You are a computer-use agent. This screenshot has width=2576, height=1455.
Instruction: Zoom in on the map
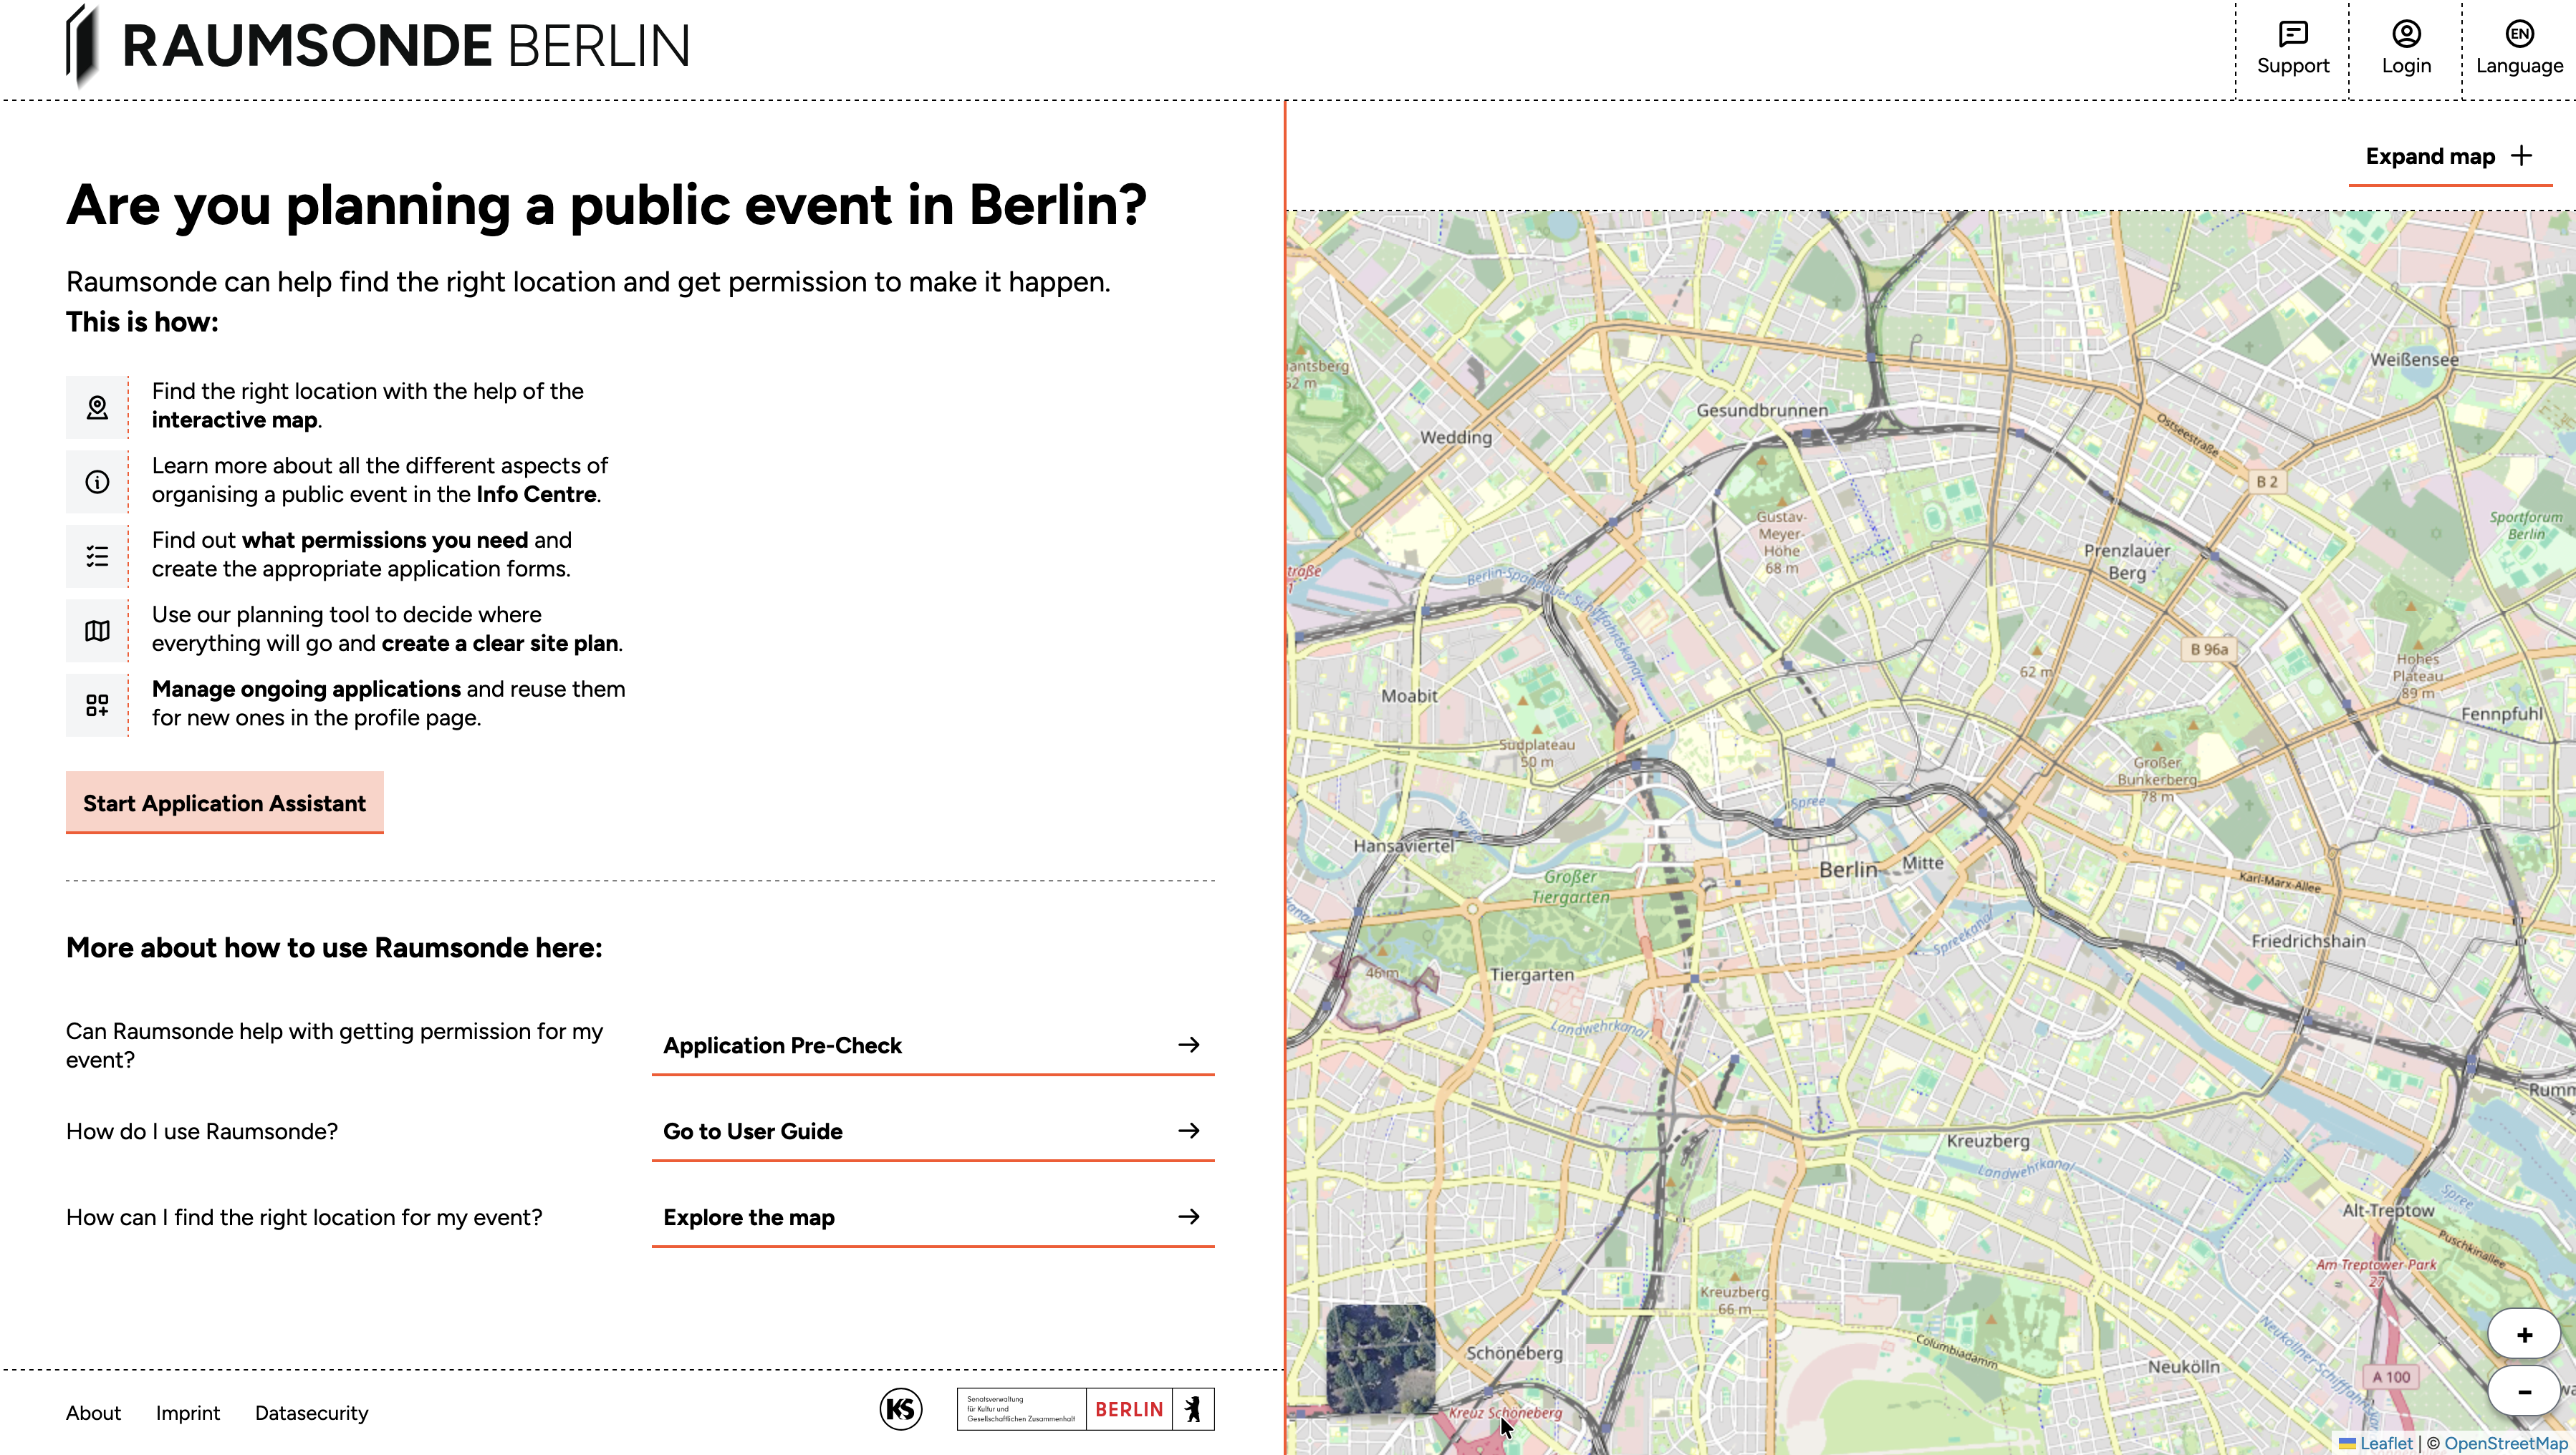pyautogui.click(x=2523, y=1335)
